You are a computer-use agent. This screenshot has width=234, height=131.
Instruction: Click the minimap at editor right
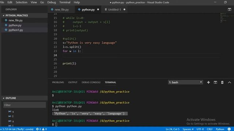coord(227,18)
